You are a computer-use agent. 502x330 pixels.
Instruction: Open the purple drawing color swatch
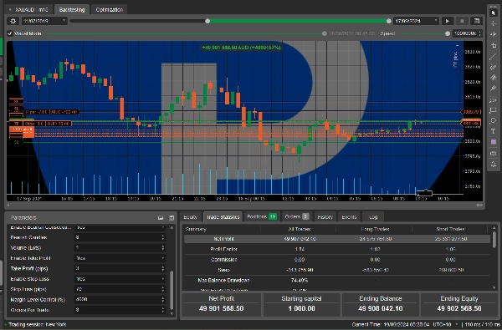[x=494, y=142]
